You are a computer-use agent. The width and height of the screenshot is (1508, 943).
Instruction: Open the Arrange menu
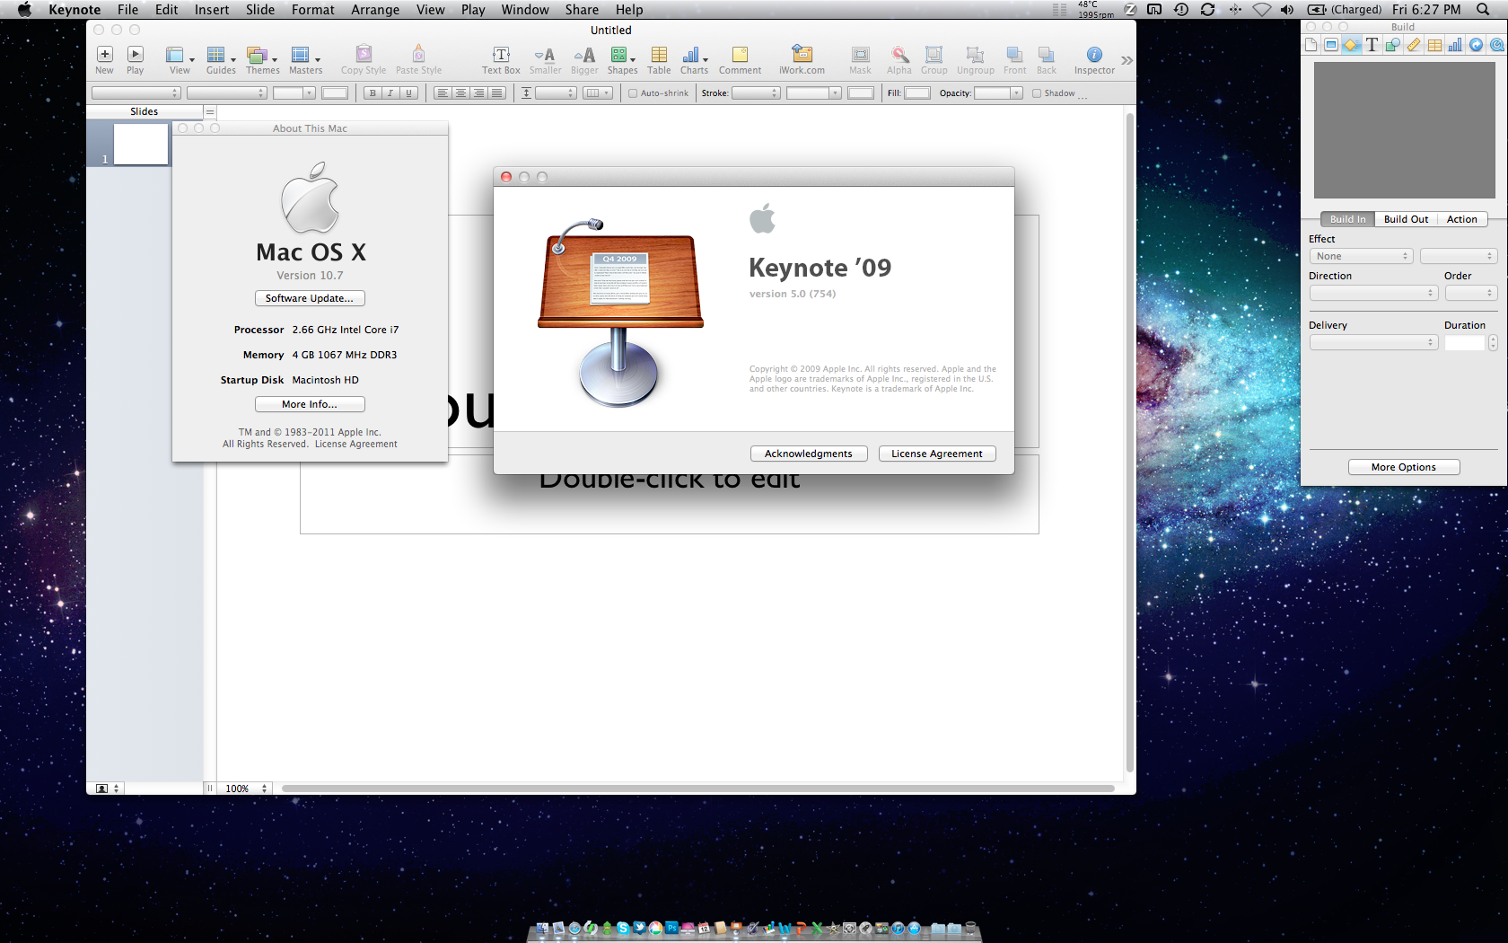pos(375,10)
